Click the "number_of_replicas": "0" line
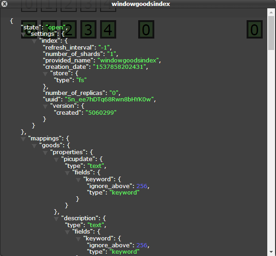The height and width of the screenshot is (256, 276). [82, 93]
